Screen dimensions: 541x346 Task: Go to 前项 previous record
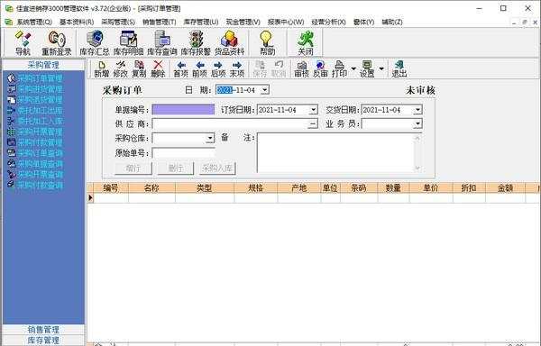pyautogui.click(x=199, y=68)
